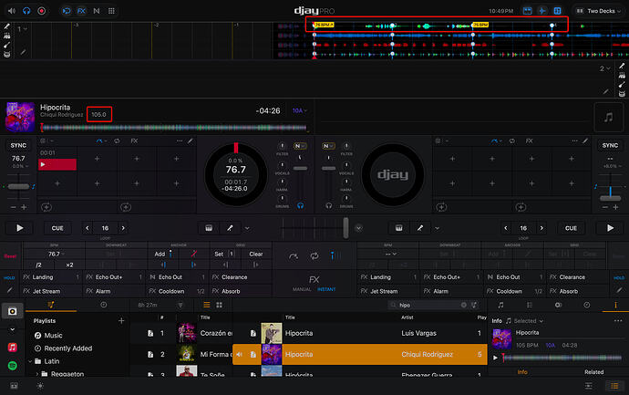Open the Neural Mix icon in top bar

[97, 11]
